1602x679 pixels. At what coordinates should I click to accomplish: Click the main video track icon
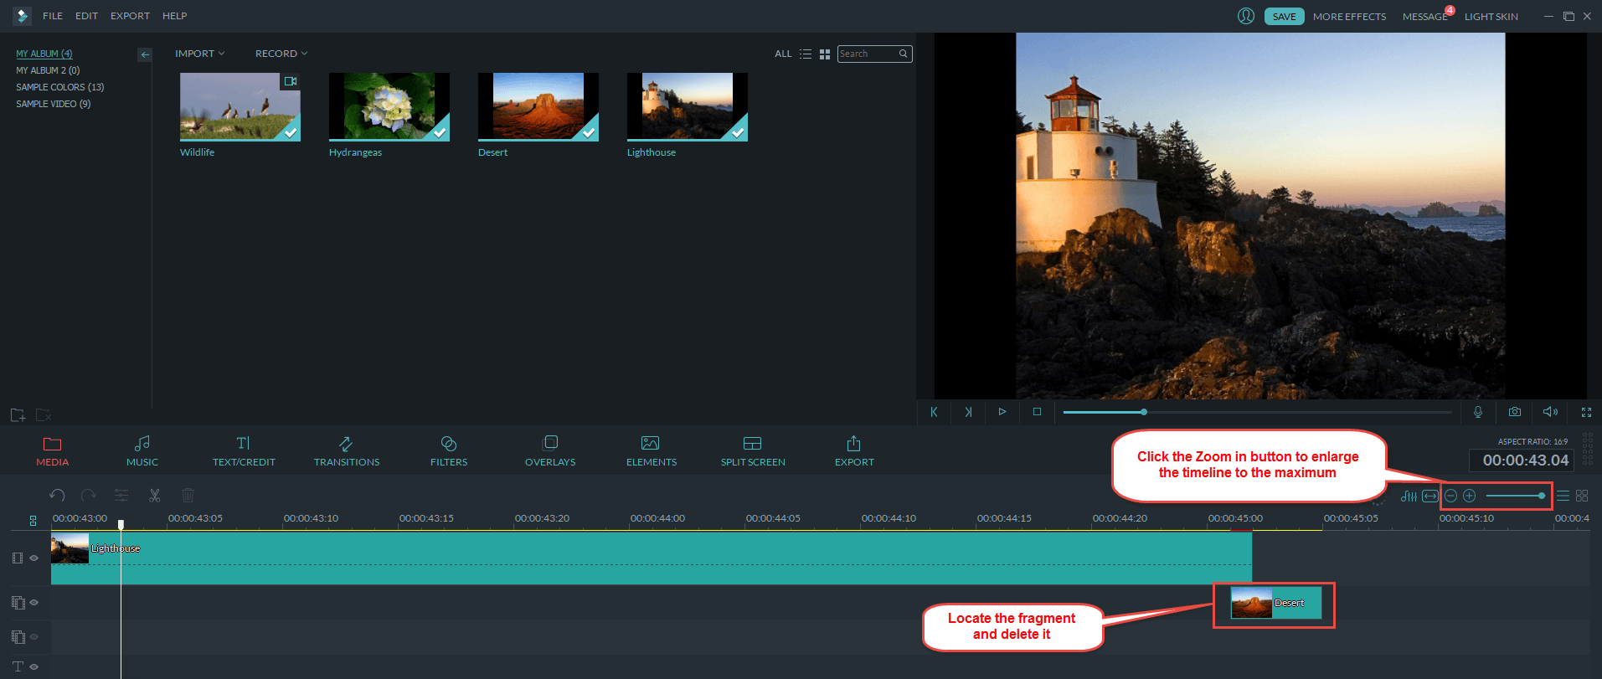(18, 558)
